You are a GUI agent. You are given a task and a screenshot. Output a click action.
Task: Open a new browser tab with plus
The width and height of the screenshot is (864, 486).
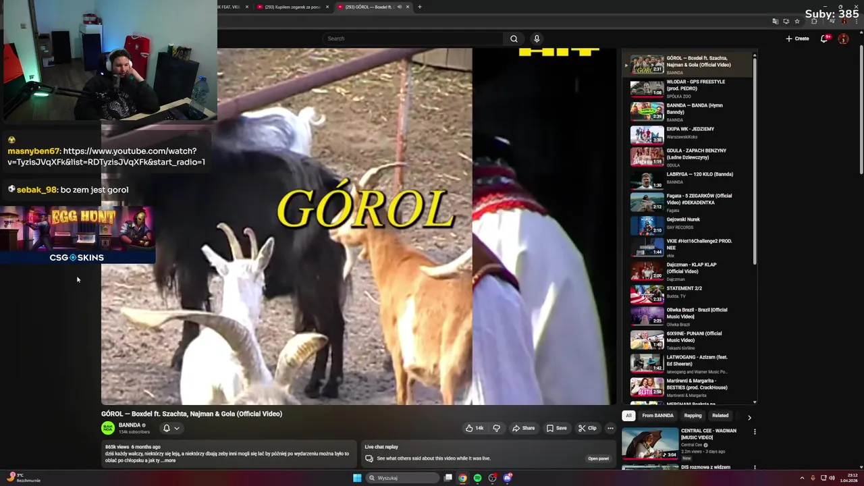click(x=420, y=7)
